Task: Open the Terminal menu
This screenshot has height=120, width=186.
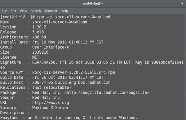Action: click(x=51, y=11)
